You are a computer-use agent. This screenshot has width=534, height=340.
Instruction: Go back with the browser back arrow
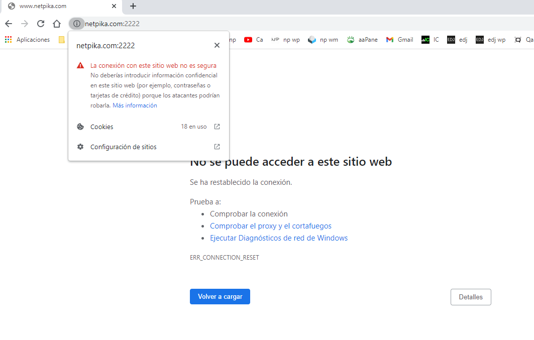9,24
